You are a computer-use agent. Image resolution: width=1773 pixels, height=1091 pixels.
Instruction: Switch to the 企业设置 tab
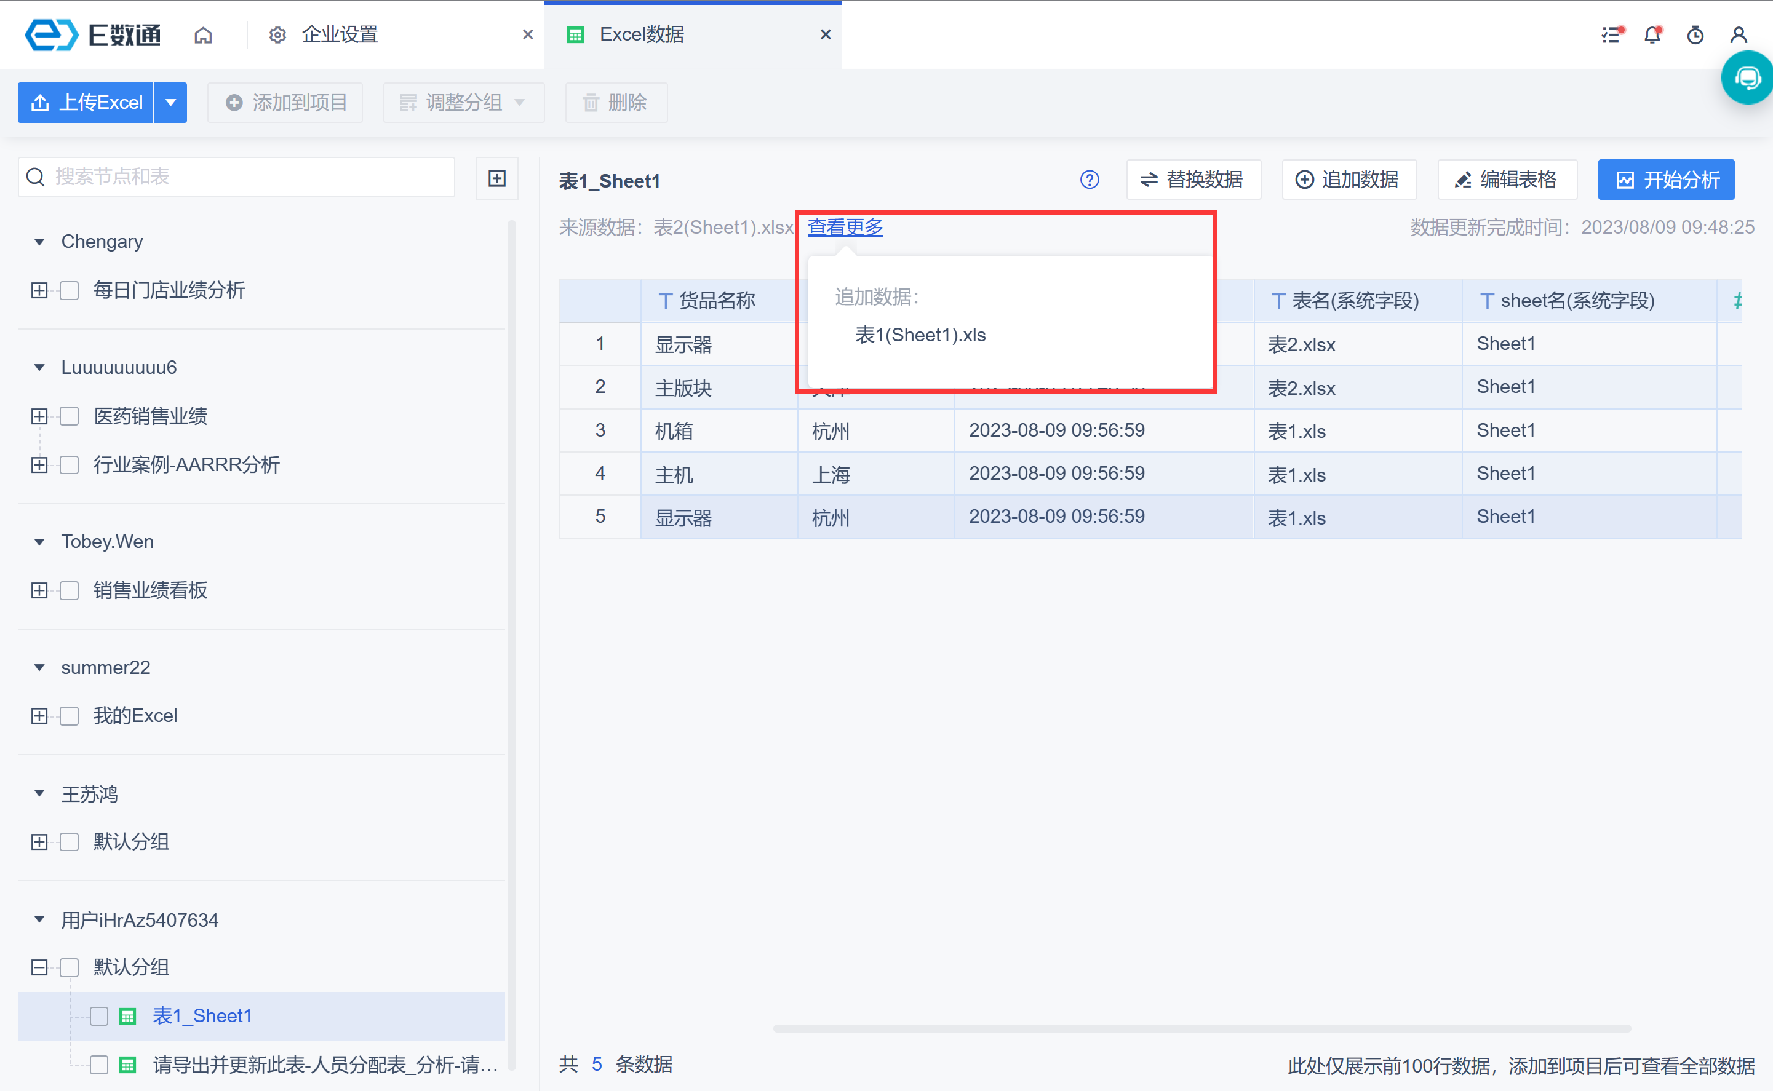(x=339, y=34)
